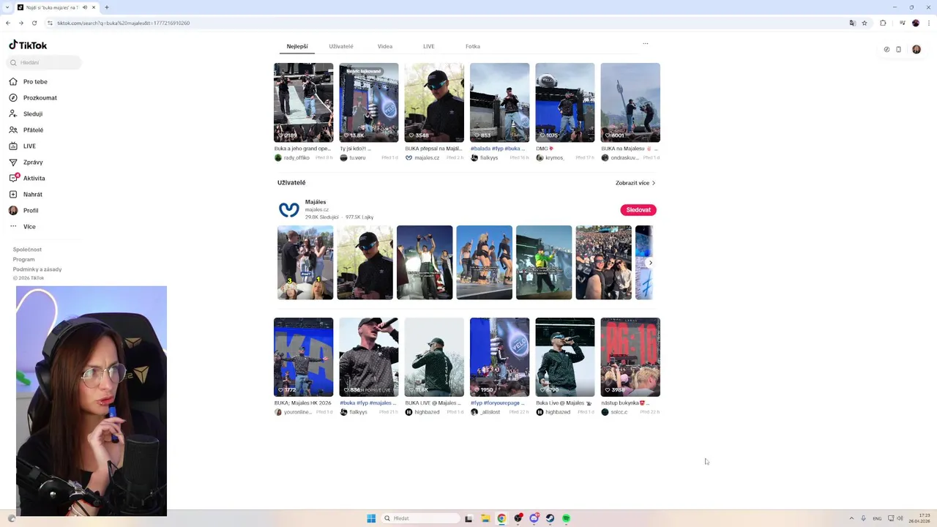Open the 'nástup bukynka' video thumbnail
This screenshot has height=527, width=937.
630,357
